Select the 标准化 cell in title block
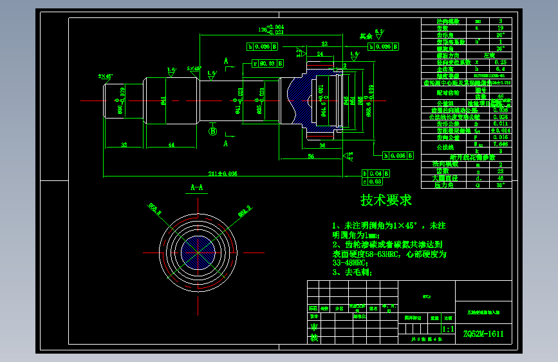The image size is (558, 362). click(359, 316)
